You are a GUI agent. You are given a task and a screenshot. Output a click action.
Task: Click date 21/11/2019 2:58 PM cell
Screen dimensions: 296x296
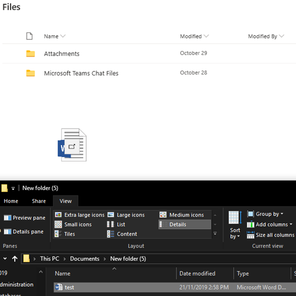click(204, 288)
